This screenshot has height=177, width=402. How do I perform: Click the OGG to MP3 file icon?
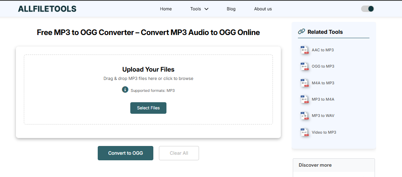[305, 66]
